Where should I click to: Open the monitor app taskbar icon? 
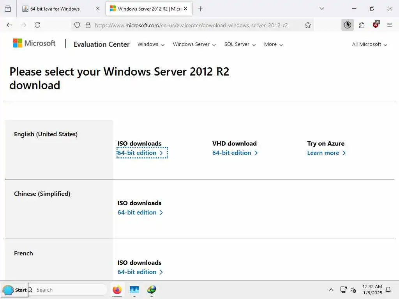(134, 290)
